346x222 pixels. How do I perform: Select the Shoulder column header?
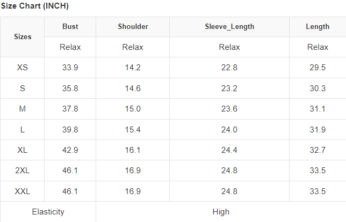[133, 26]
